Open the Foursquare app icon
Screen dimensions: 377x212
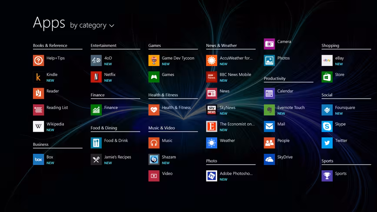(327, 110)
